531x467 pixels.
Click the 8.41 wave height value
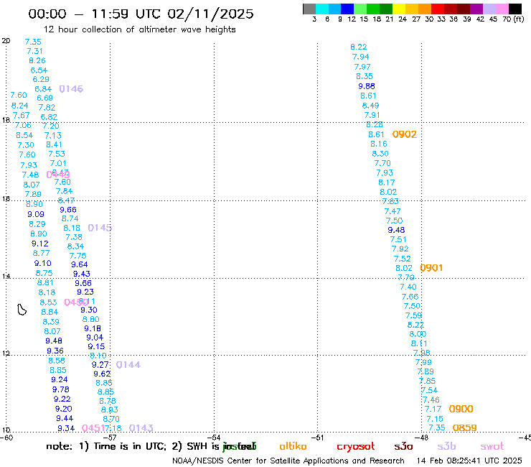pos(55,144)
